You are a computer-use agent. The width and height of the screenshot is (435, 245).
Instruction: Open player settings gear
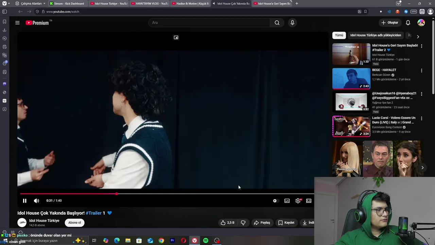[x=298, y=201]
